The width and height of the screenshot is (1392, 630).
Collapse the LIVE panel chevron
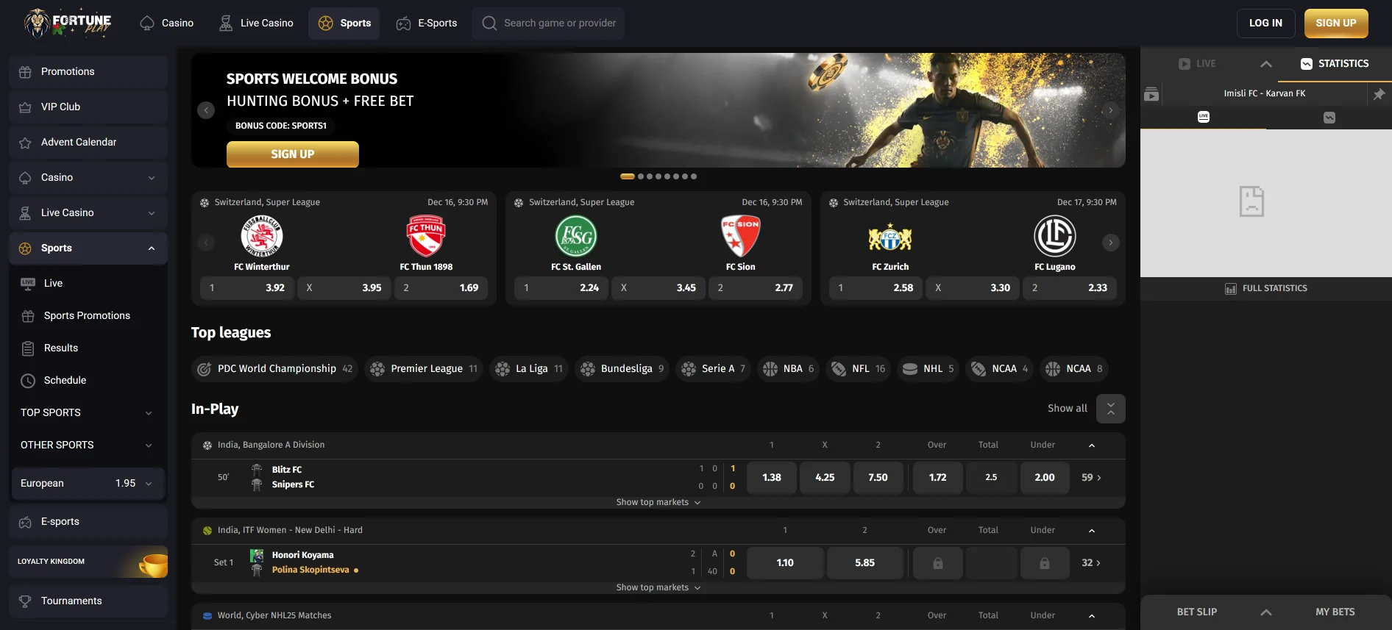[1266, 64]
